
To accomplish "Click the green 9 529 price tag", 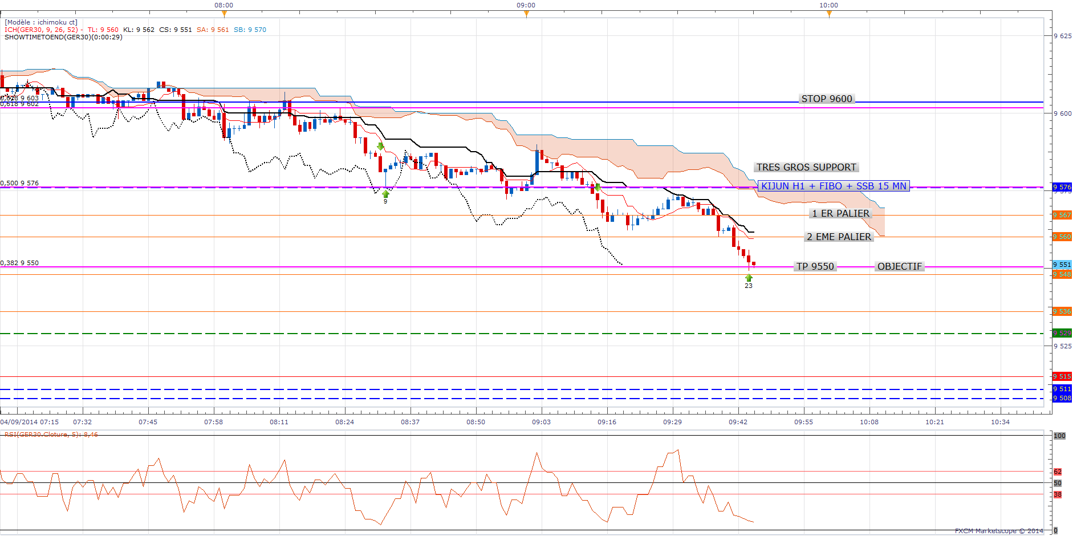I will pyautogui.click(x=1062, y=333).
